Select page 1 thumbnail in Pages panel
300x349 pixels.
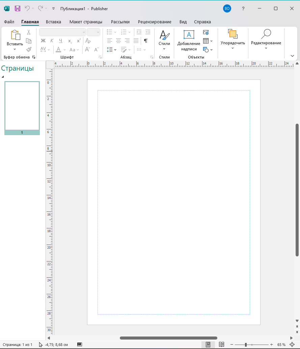(x=22, y=106)
